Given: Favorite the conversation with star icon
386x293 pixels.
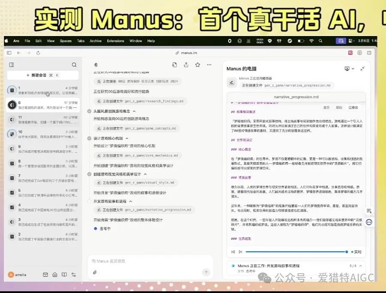Looking at the screenshot, I should (197, 65).
